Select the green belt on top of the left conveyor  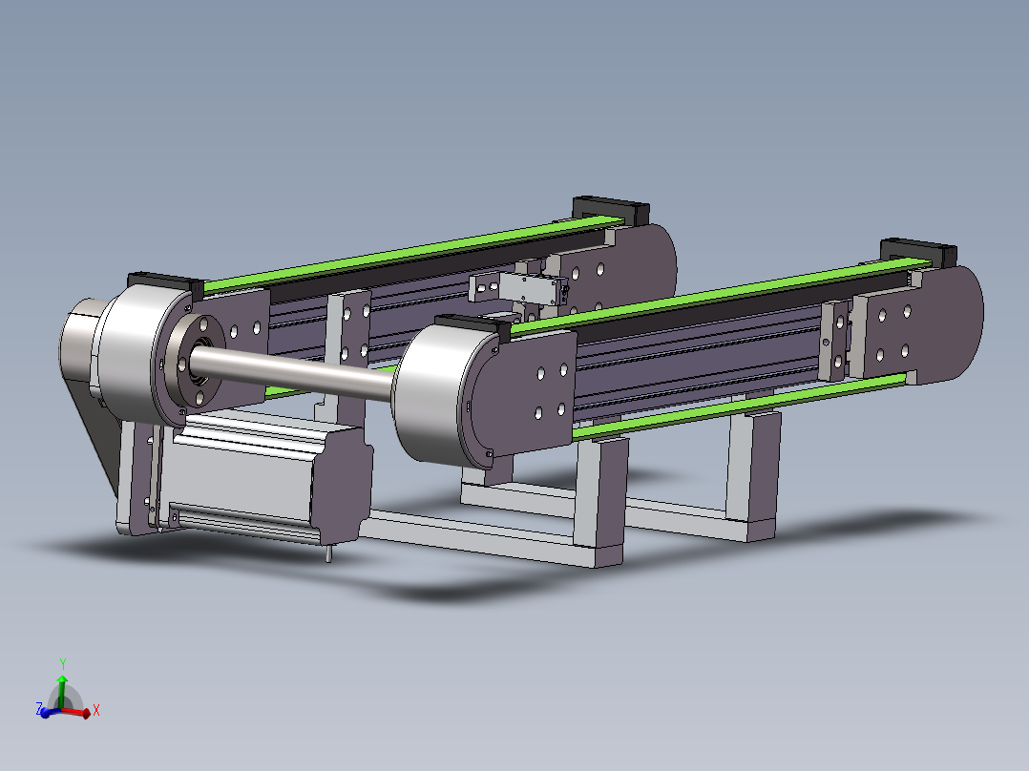413,254
